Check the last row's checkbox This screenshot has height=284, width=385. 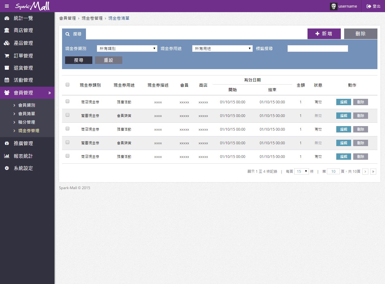(x=67, y=156)
